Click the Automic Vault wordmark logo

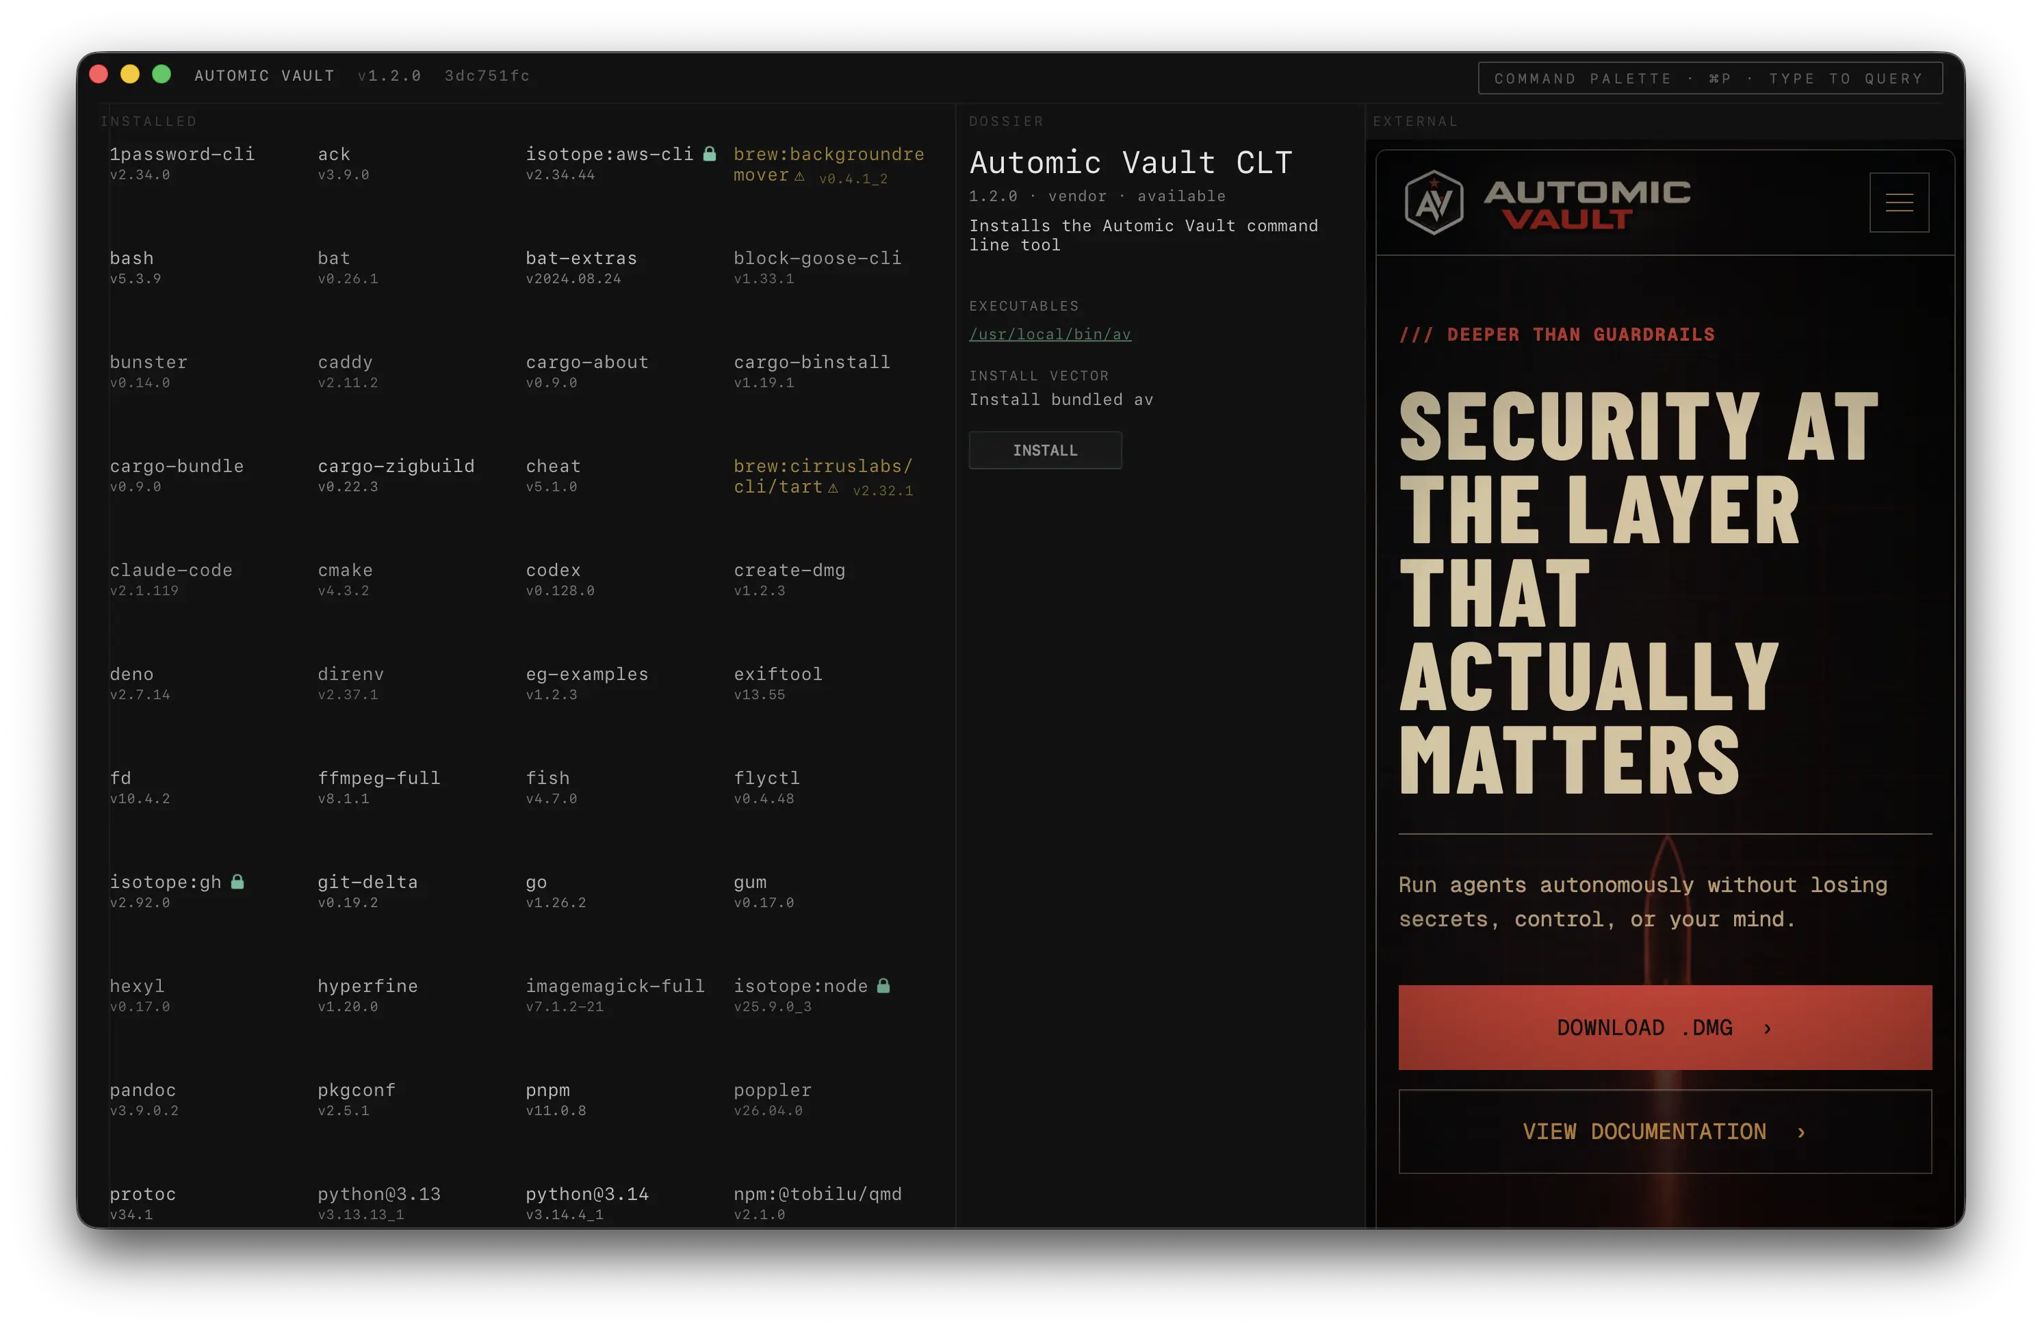pos(1587,204)
